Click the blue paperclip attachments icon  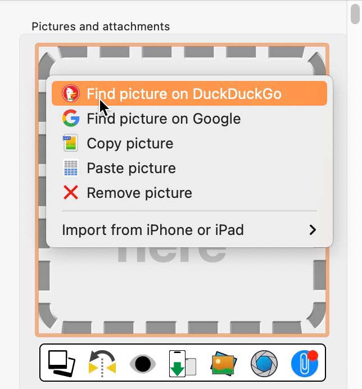click(305, 364)
